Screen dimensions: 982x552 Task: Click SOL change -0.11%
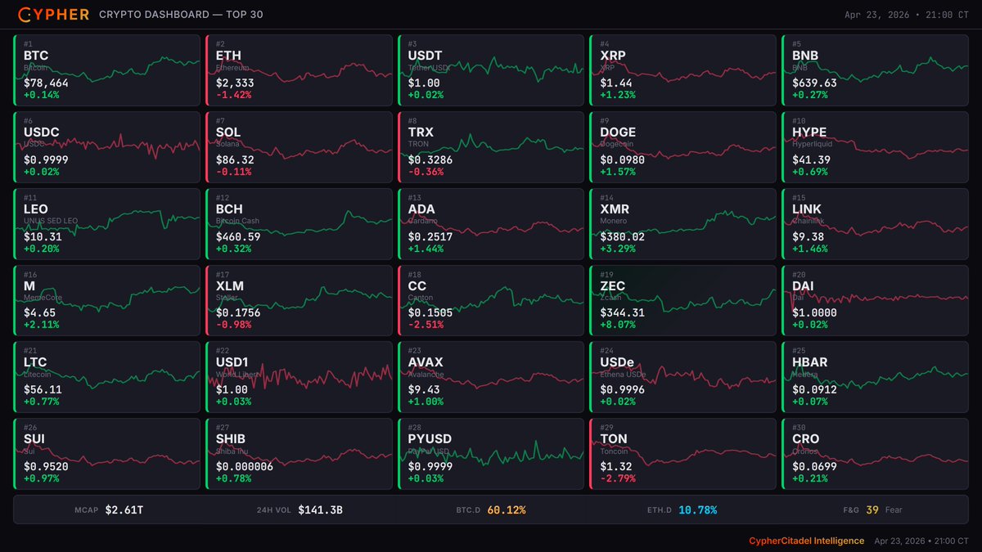click(234, 172)
